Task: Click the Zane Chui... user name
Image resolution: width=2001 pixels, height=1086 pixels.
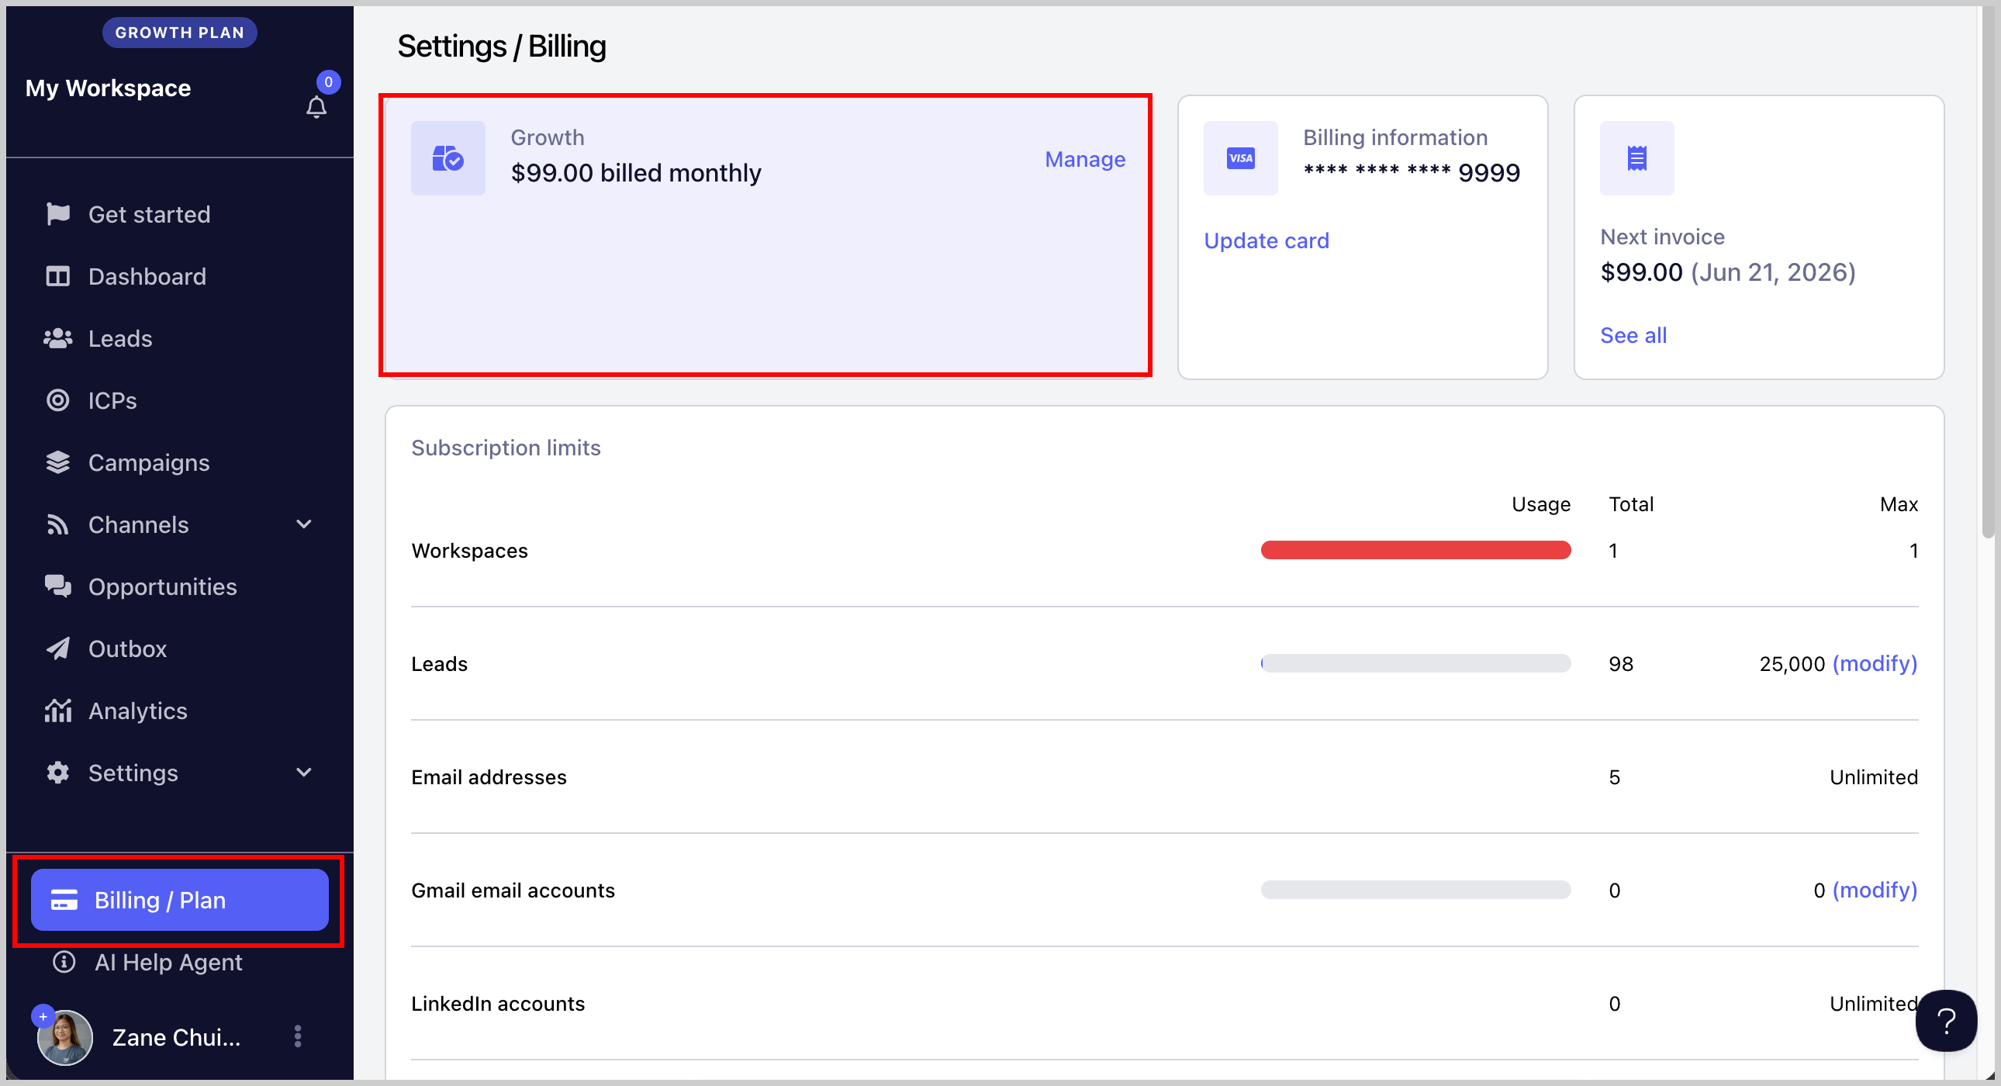Action: point(176,1037)
